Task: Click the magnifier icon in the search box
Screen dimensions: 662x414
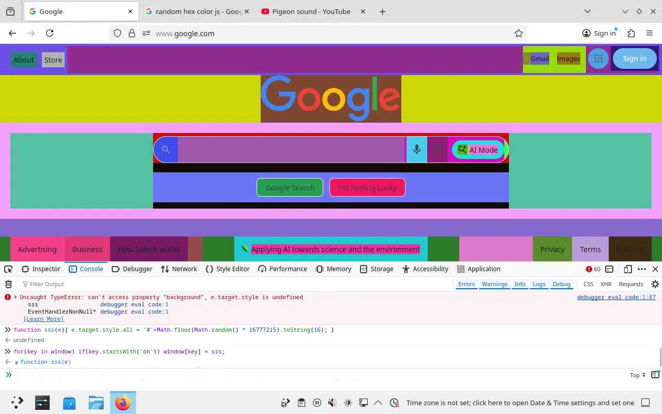Action: pos(165,150)
